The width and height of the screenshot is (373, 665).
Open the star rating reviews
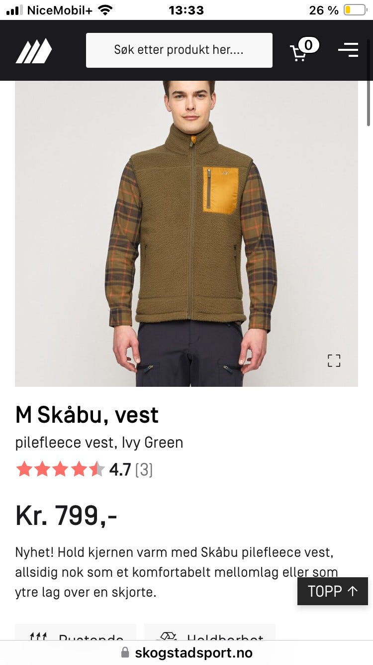61,470
